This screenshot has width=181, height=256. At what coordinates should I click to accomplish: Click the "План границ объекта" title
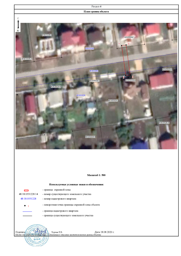[96, 12]
